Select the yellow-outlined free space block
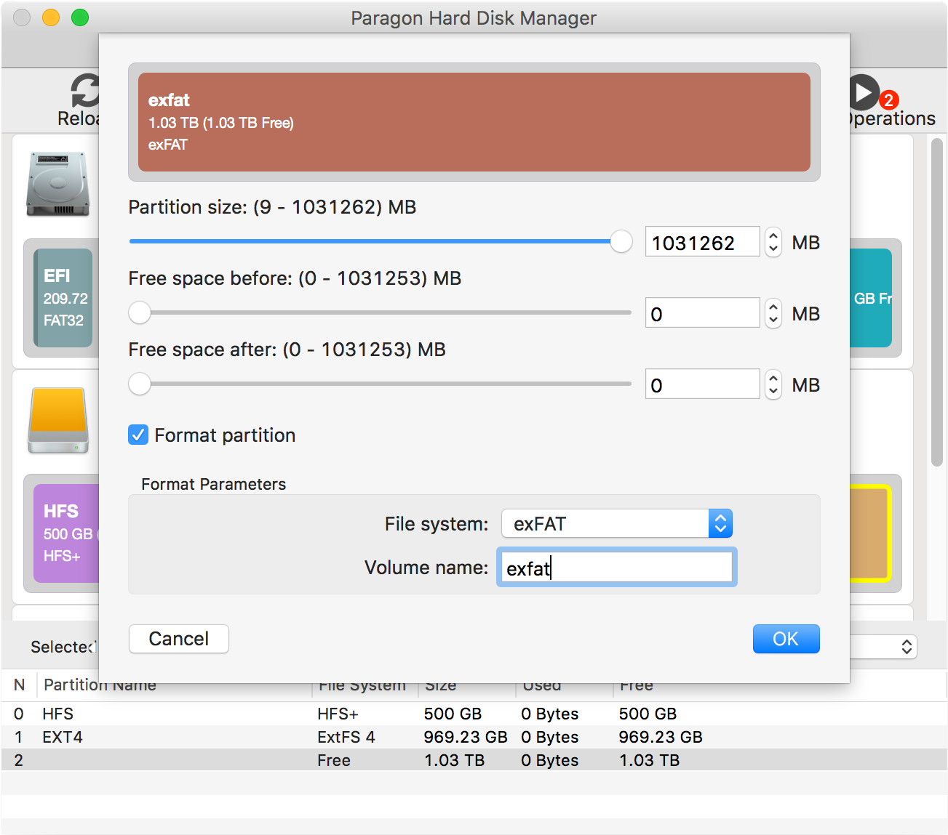 870,533
